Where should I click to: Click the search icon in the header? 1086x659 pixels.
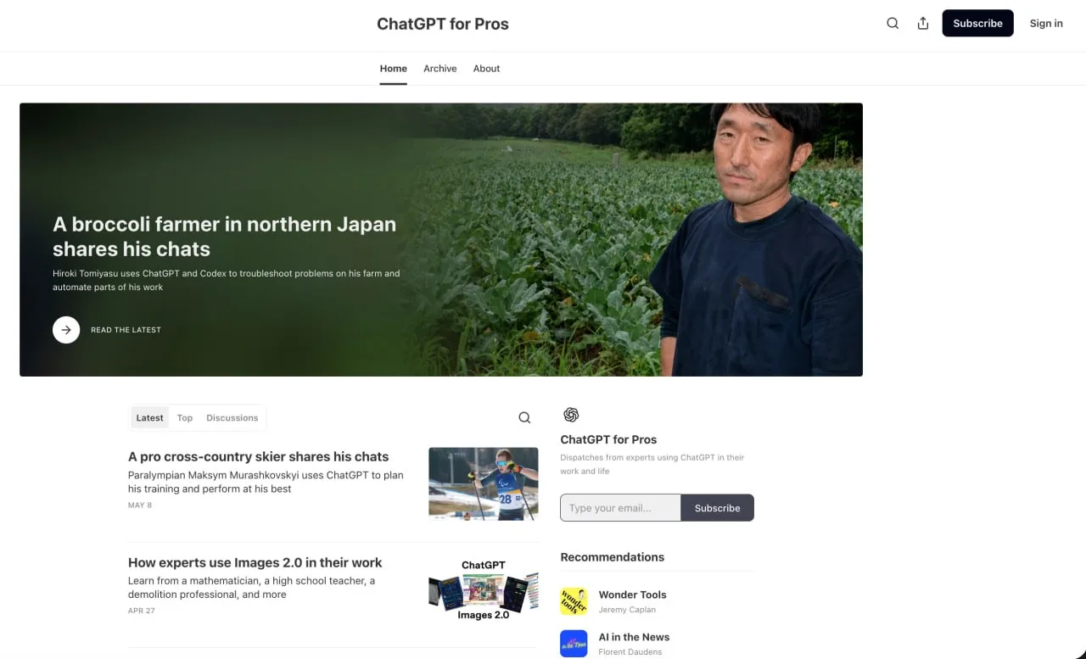893,24
